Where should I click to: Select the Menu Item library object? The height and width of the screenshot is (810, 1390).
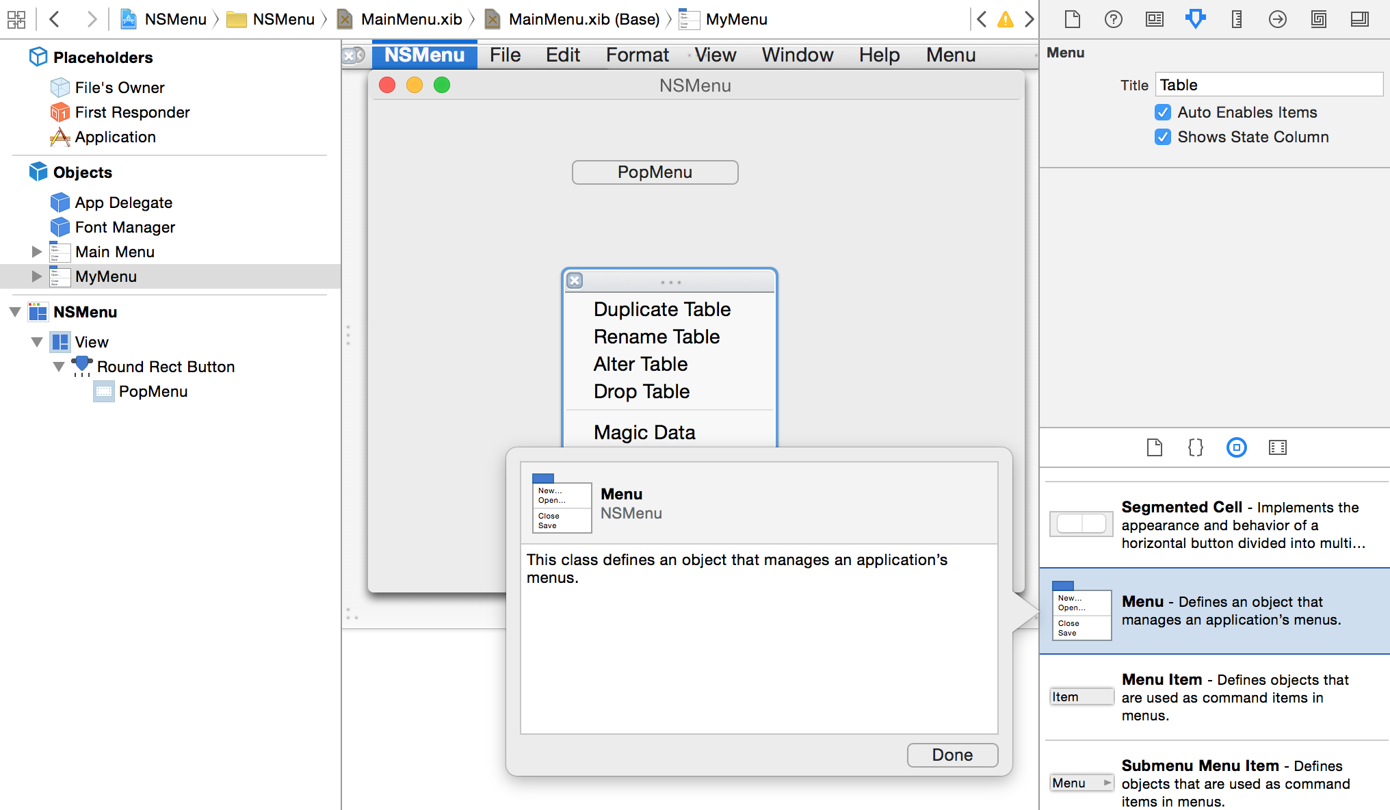coord(1215,697)
